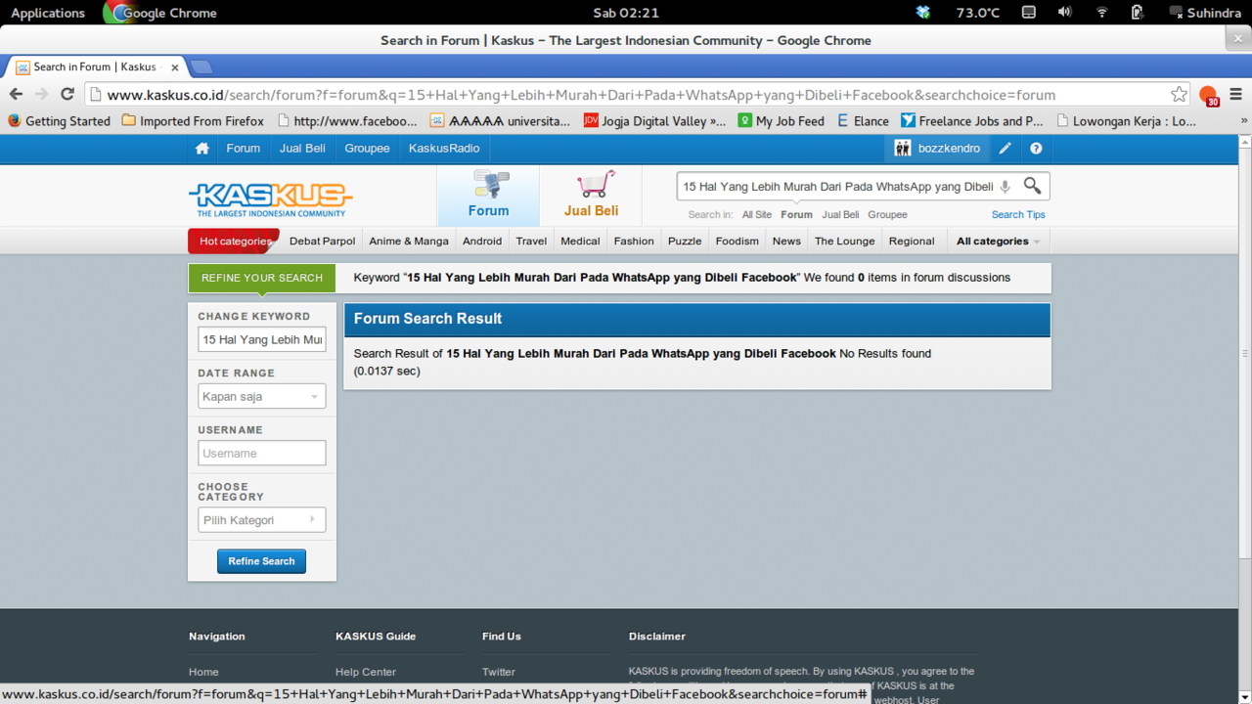Bookmark this page with the star
The width and height of the screenshot is (1252, 704).
click(x=1179, y=95)
